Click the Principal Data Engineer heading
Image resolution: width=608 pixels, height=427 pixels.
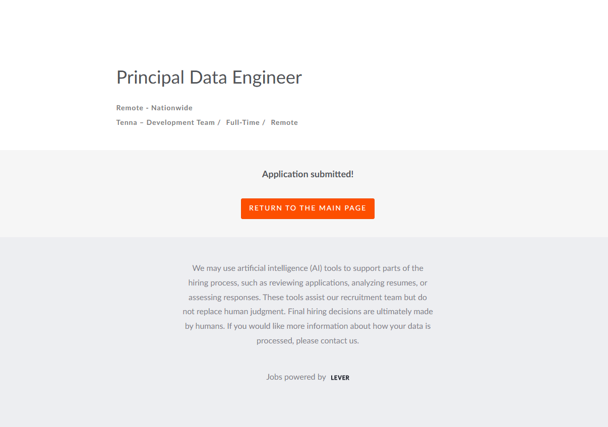pos(209,78)
